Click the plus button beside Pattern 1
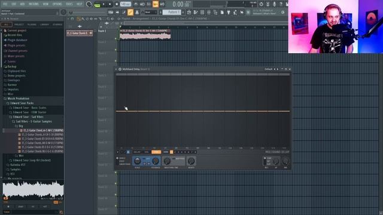This screenshot has width=383, height=215. (183, 12)
